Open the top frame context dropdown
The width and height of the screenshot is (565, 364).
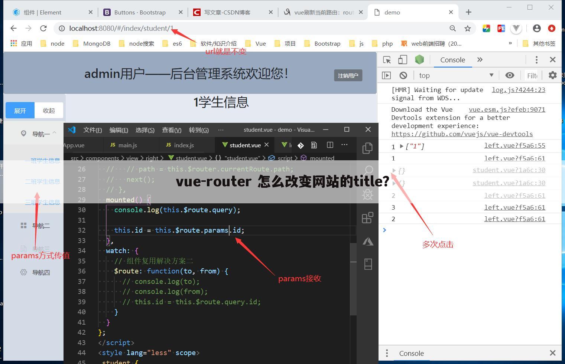[x=455, y=75]
